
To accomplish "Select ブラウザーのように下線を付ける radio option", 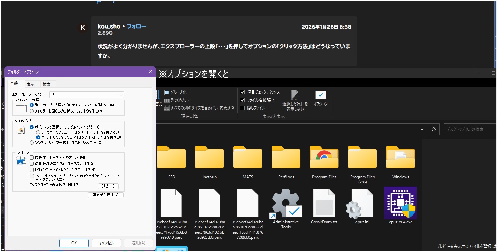I will [x=38, y=132].
